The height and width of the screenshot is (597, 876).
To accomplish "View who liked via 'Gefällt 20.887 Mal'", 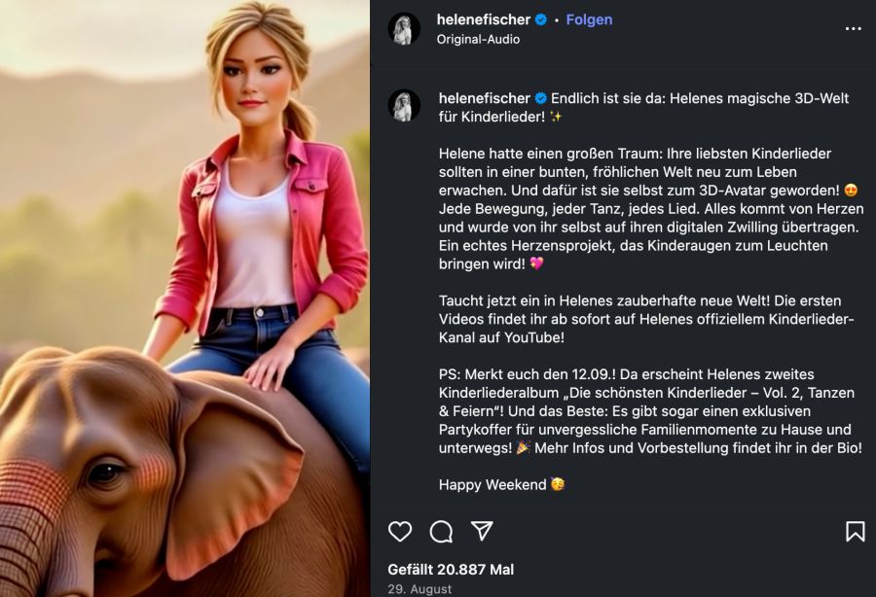I will pos(451,570).
